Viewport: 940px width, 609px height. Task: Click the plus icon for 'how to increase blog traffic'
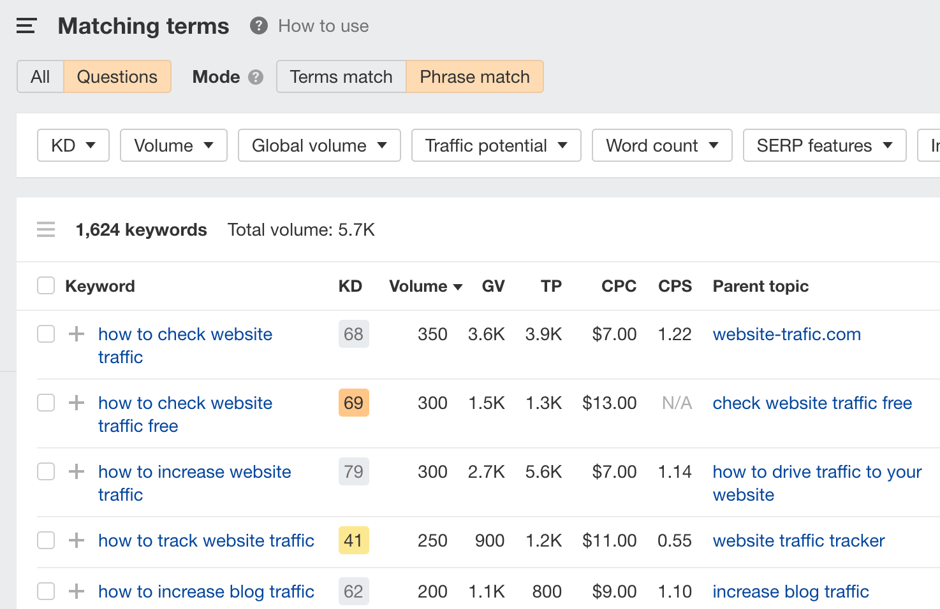pos(76,591)
